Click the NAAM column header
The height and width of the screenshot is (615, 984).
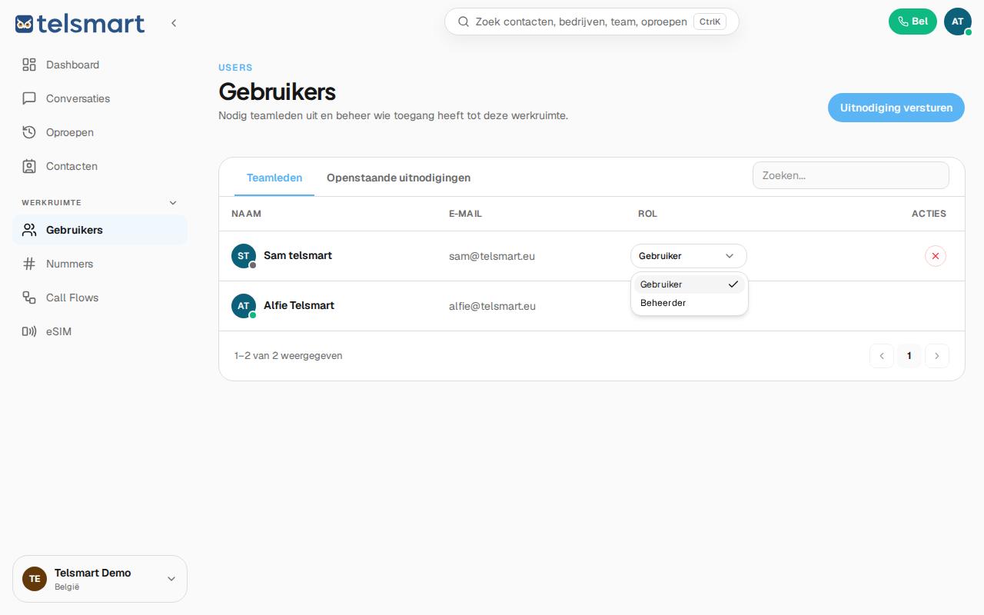(246, 214)
